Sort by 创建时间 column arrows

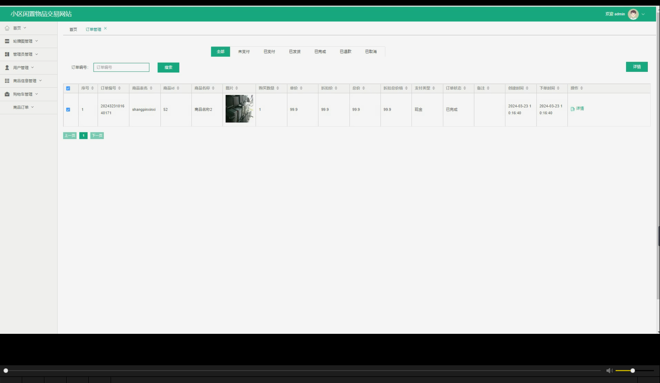[x=527, y=88]
